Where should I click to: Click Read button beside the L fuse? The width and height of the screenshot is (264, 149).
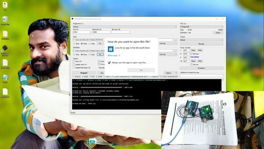pyautogui.click(x=193, y=50)
